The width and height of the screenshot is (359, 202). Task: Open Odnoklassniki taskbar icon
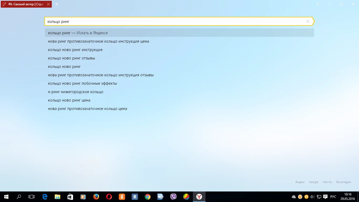pyautogui.click(x=122, y=197)
